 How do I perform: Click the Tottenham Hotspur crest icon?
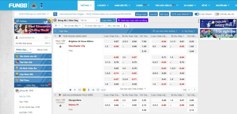[41, 5]
